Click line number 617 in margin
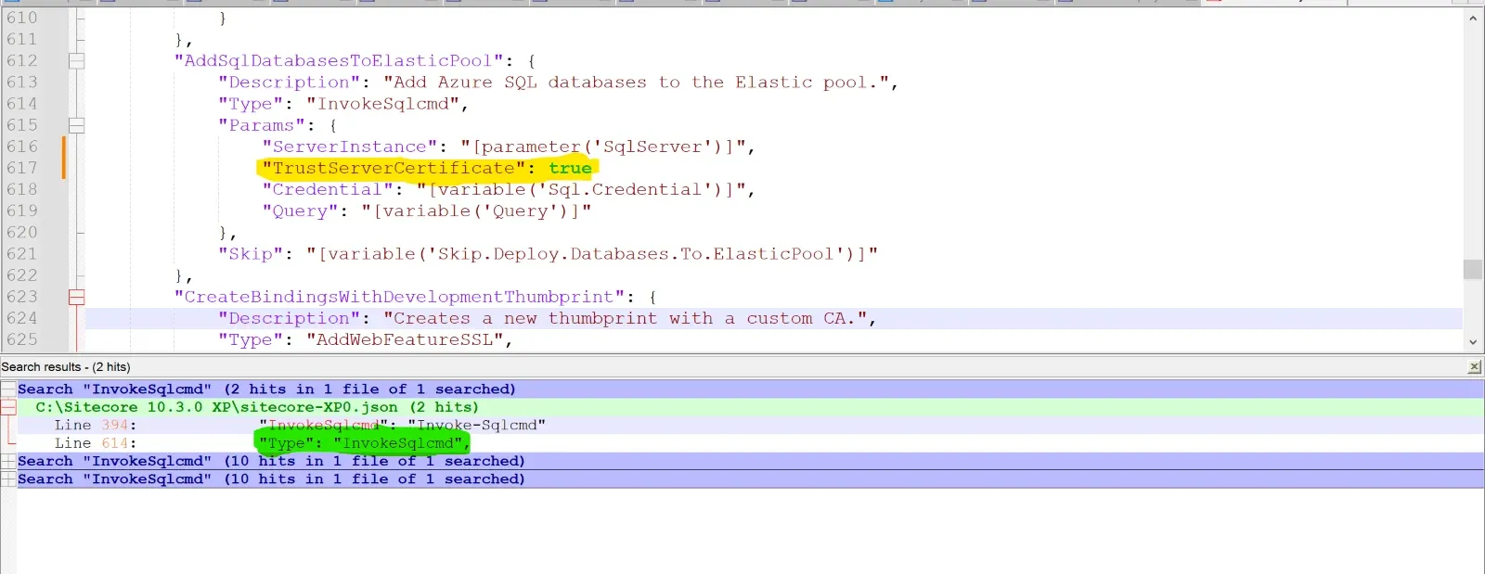Image resolution: width=1485 pixels, height=574 pixels. (22, 168)
